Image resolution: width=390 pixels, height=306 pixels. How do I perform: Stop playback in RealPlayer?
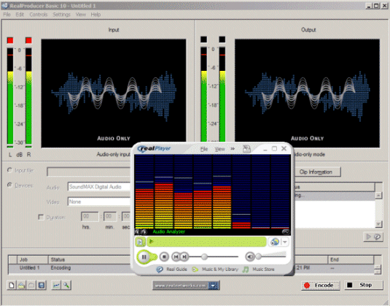(x=164, y=256)
